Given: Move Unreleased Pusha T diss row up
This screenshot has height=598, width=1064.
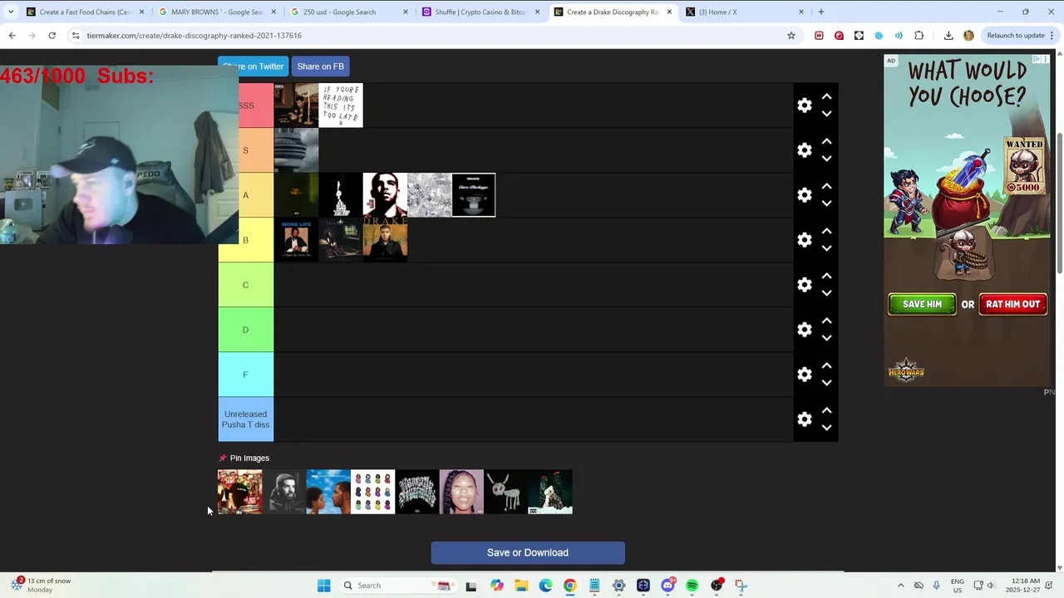Looking at the screenshot, I should 826,410.
